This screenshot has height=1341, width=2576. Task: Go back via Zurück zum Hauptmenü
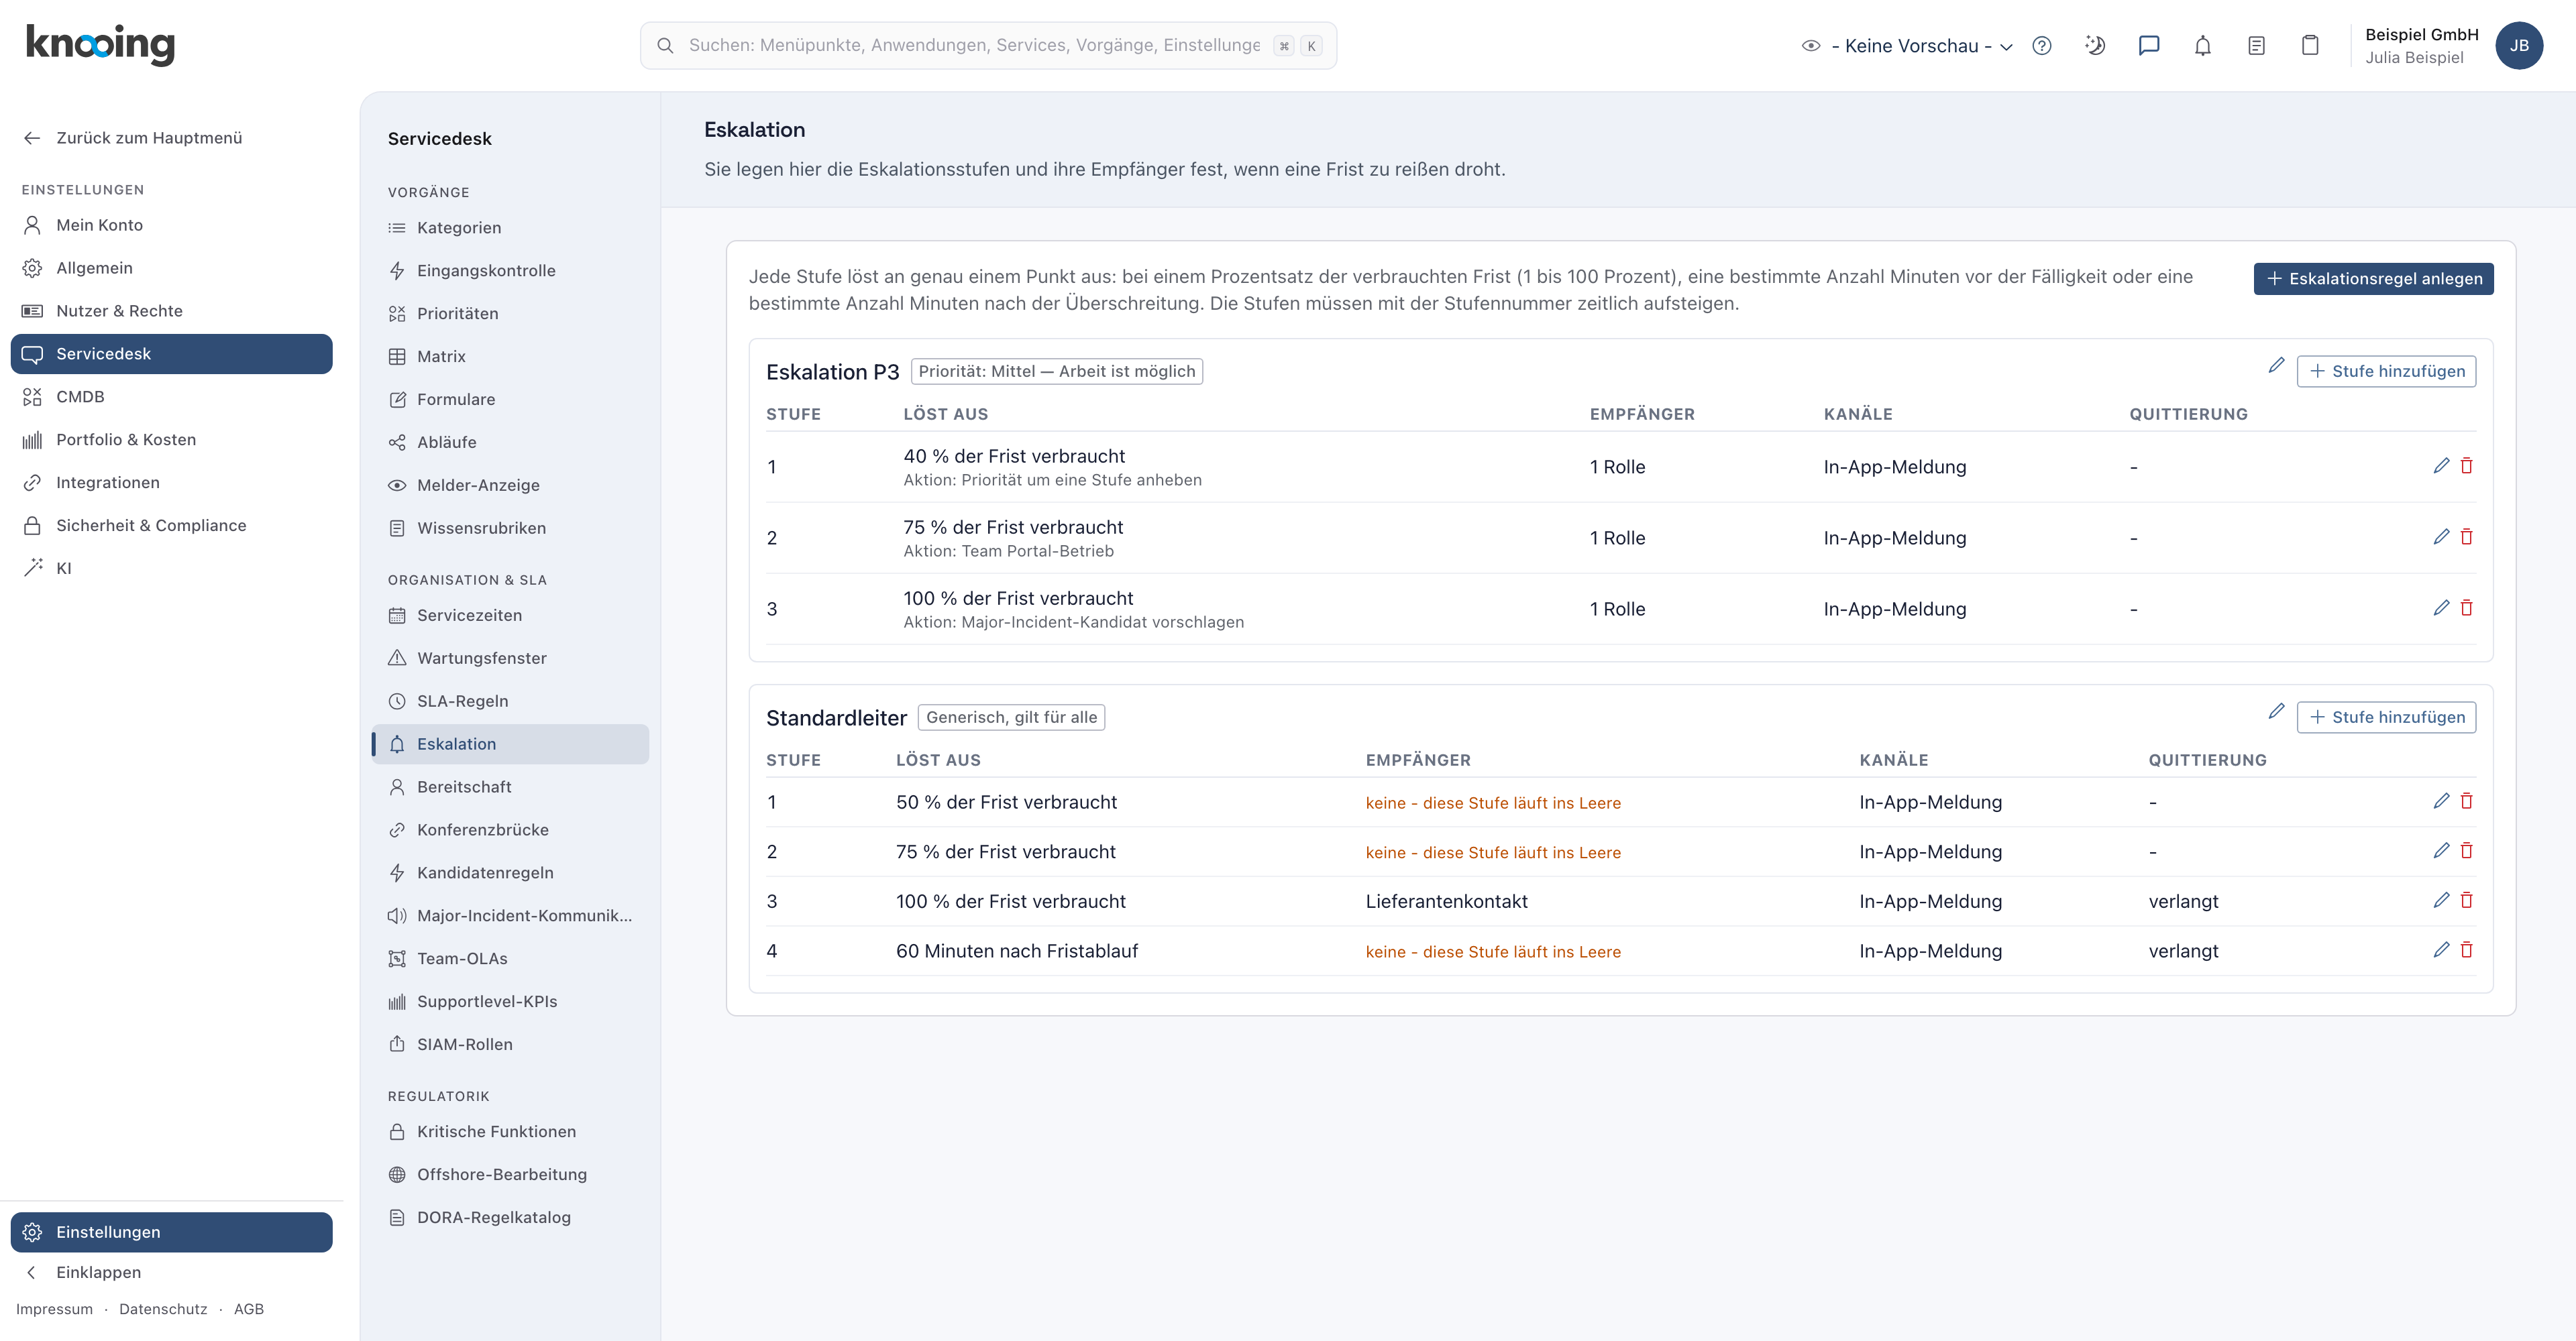[x=148, y=138]
